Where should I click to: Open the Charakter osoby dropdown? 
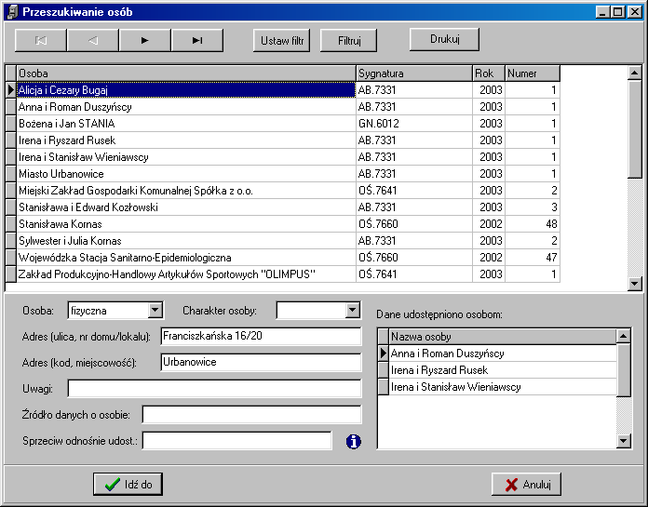[x=352, y=310]
